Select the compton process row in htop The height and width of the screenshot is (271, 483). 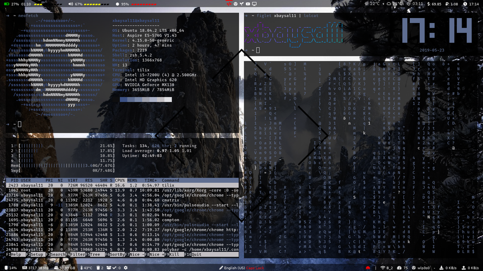(x=123, y=219)
